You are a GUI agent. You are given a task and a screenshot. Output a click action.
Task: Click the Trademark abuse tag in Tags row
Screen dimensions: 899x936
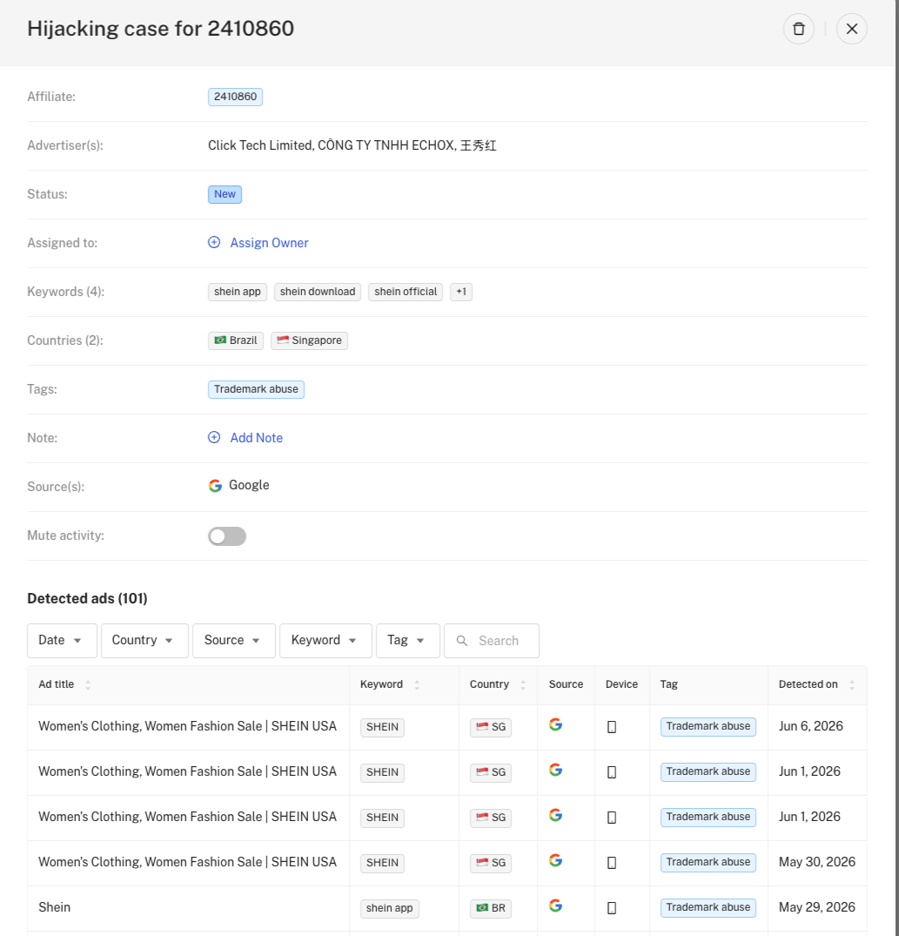pos(256,389)
